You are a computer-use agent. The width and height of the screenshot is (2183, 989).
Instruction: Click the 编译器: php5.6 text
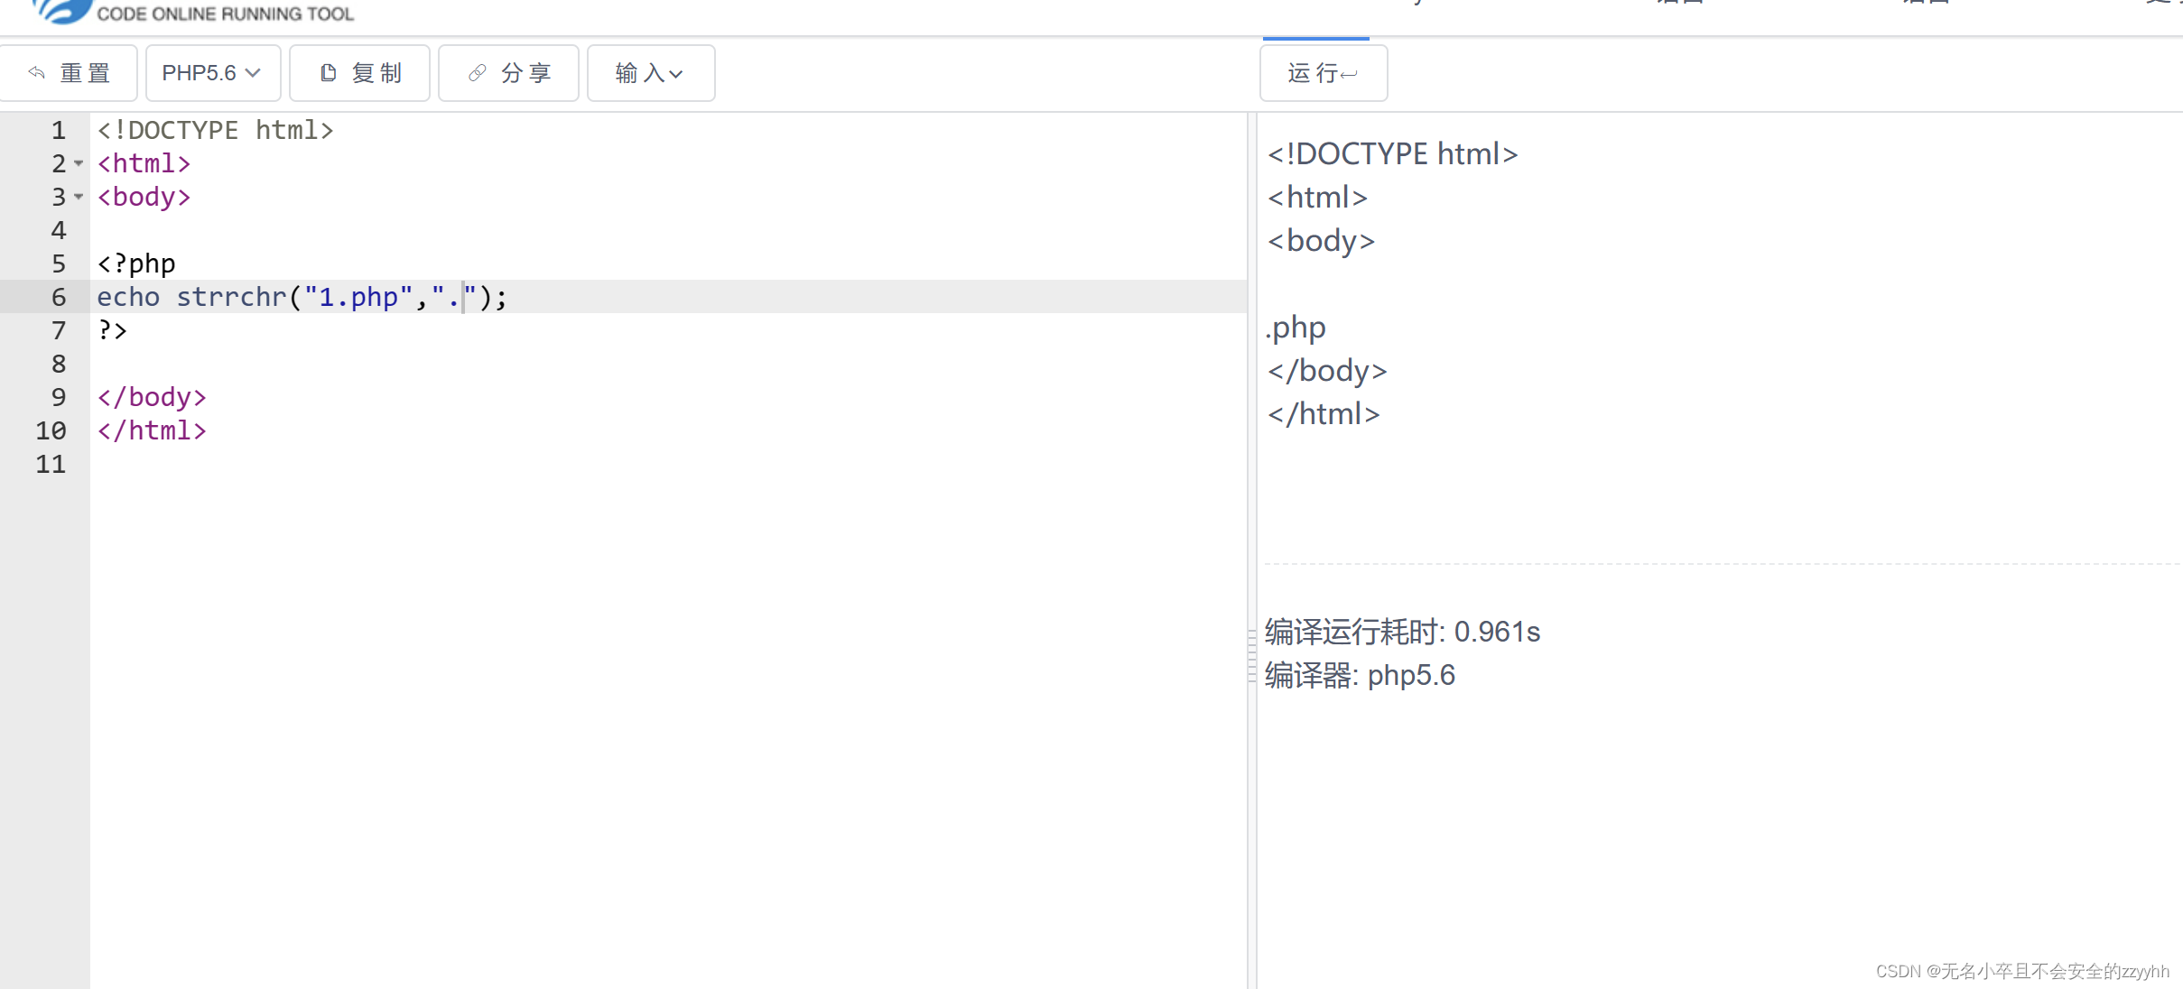coord(1360,675)
